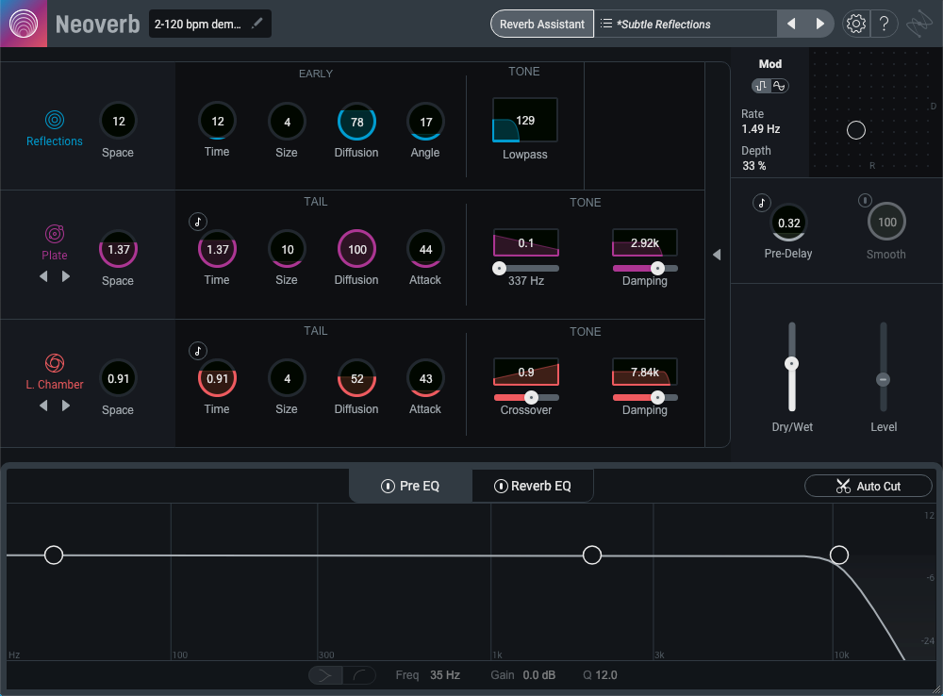Click the Plate 337 Hz slider handle

point(499,268)
